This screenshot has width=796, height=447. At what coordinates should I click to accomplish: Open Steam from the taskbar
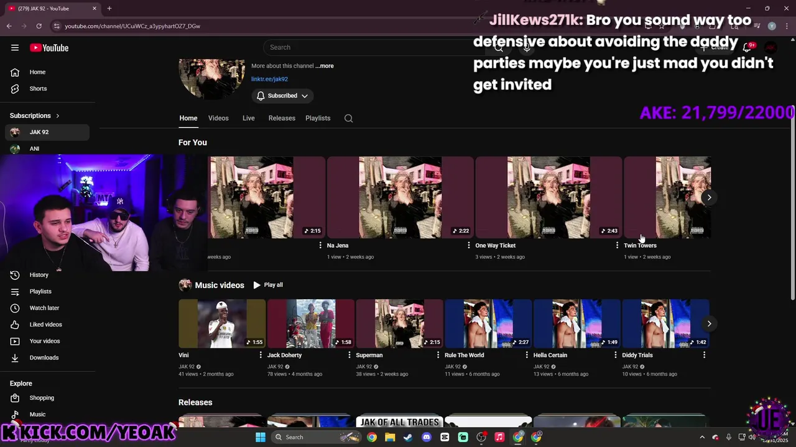408,437
